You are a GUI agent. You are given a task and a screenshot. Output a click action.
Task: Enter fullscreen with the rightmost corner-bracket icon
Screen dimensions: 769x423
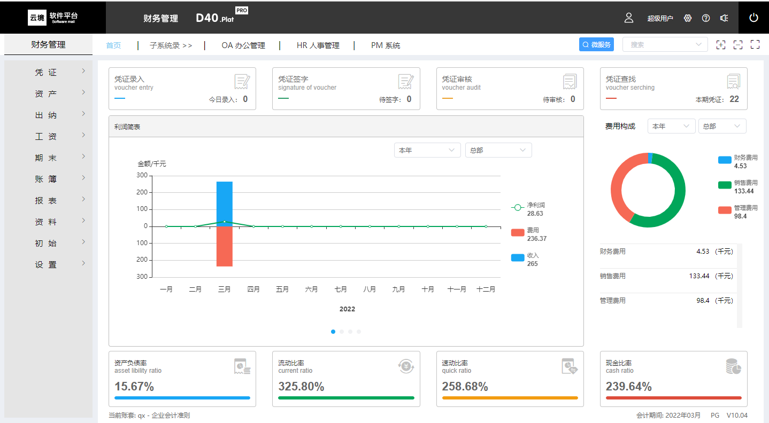(755, 45)
